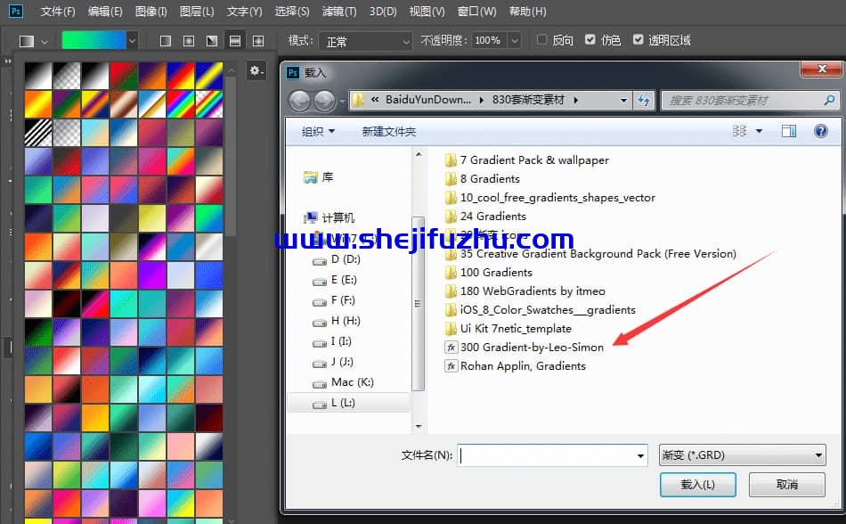Viewport: 846px width, 524px height.
Task: Go forward with the dialog forward arrow
Action: (324, 101)
